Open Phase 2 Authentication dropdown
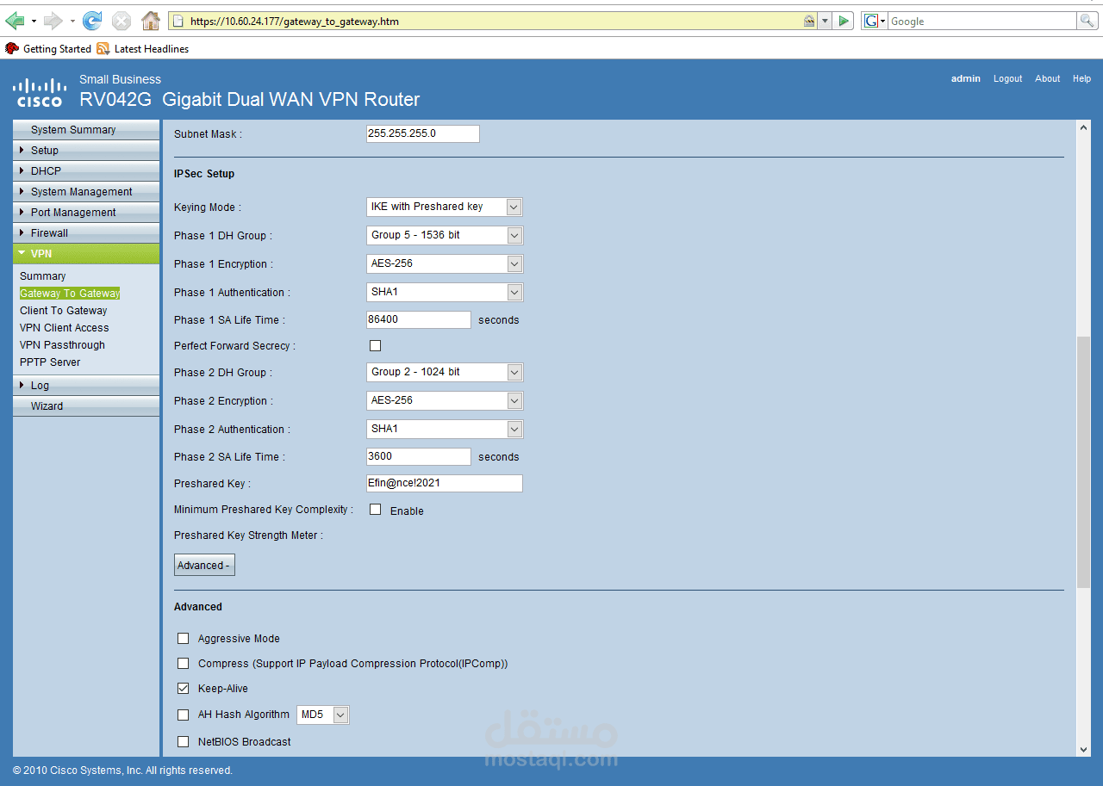The image size is (1103, 786). coord(445,429)
